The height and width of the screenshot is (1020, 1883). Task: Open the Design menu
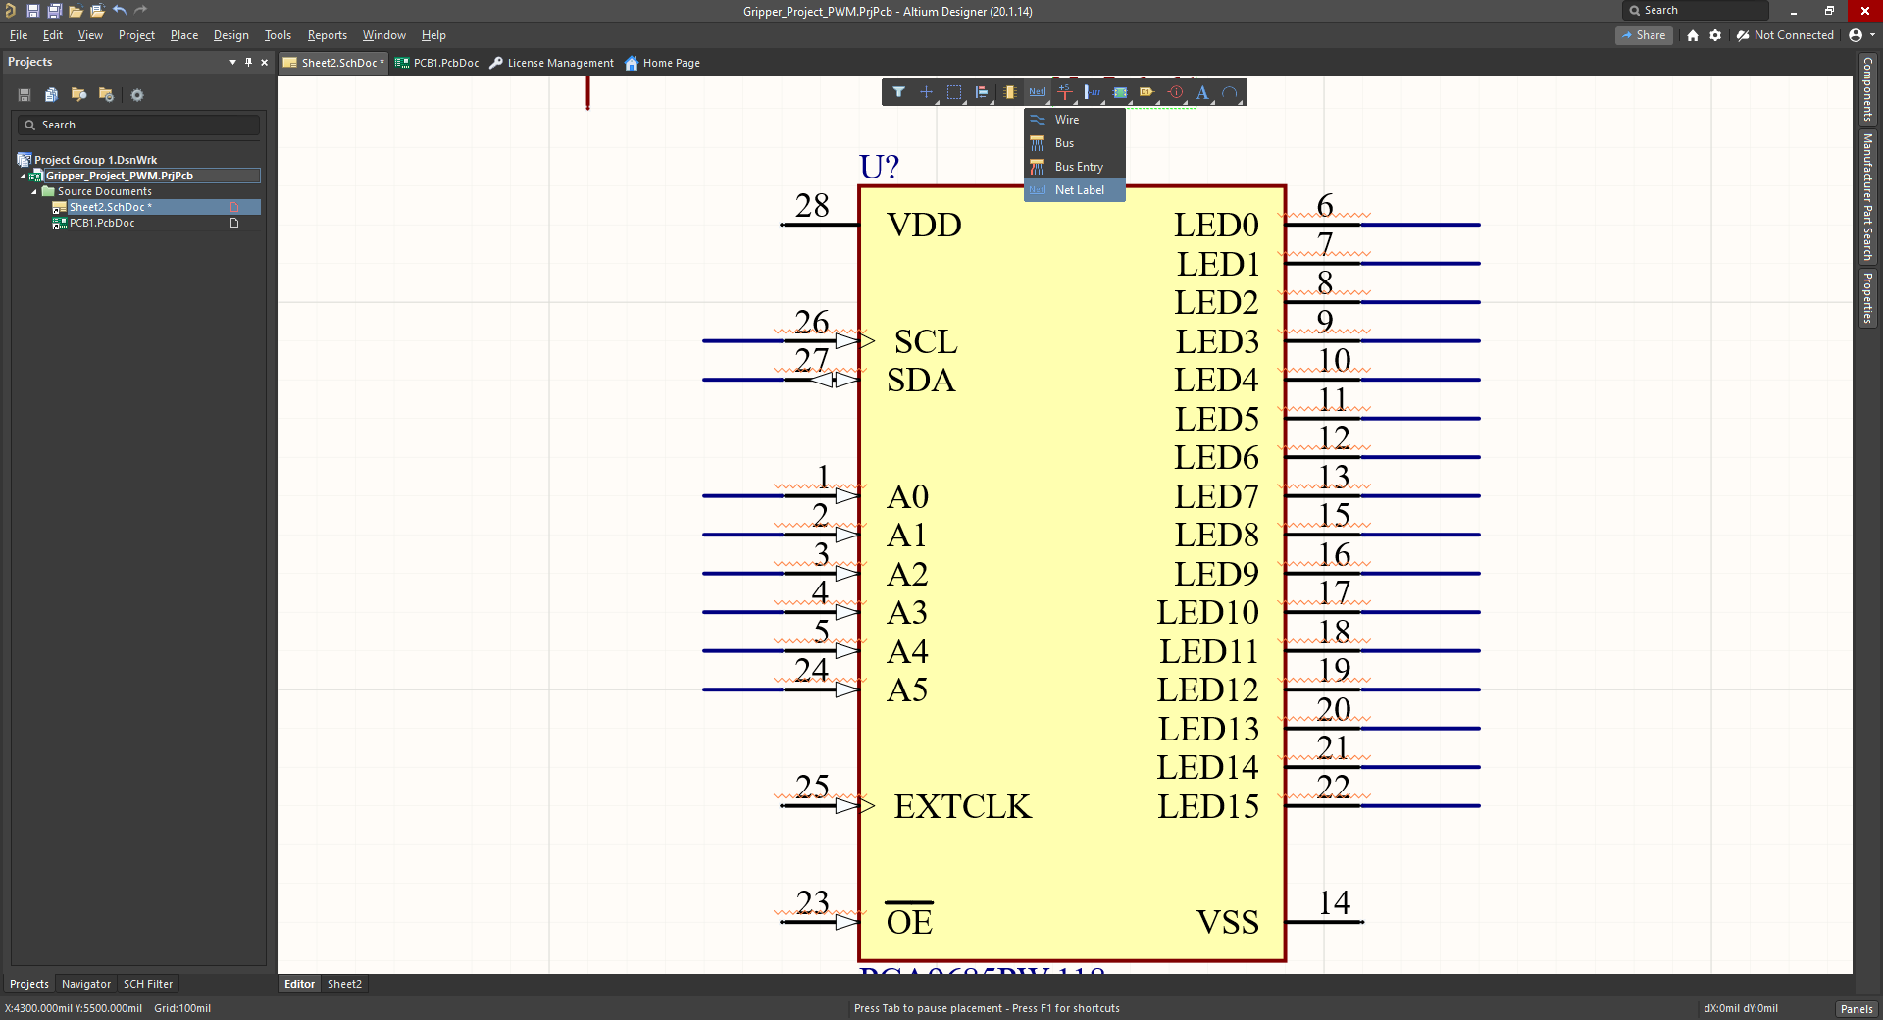point(230,35)
